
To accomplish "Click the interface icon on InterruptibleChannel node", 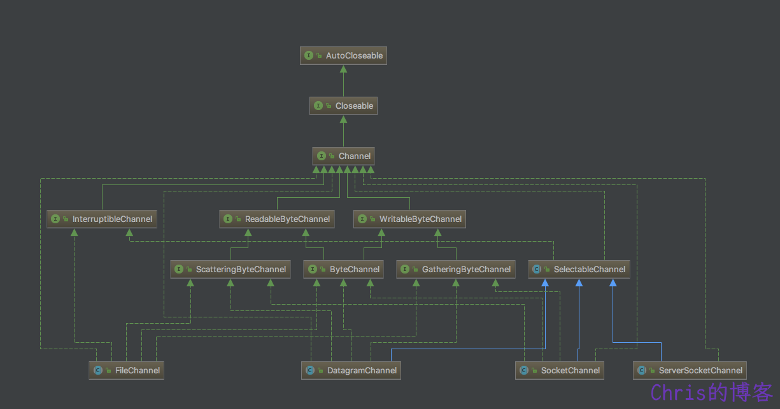I will (x=55, y=219).
